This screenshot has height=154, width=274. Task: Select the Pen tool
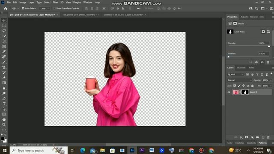pos(4,99)
